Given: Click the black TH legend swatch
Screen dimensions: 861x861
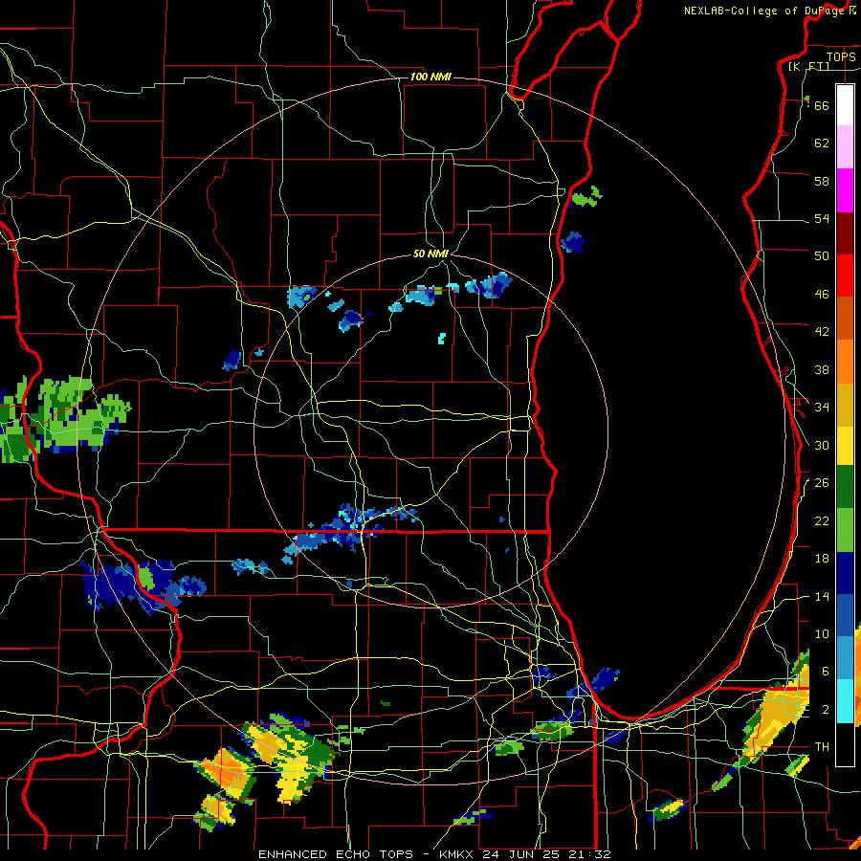Looking at the screenshot, I should point(845,744).
